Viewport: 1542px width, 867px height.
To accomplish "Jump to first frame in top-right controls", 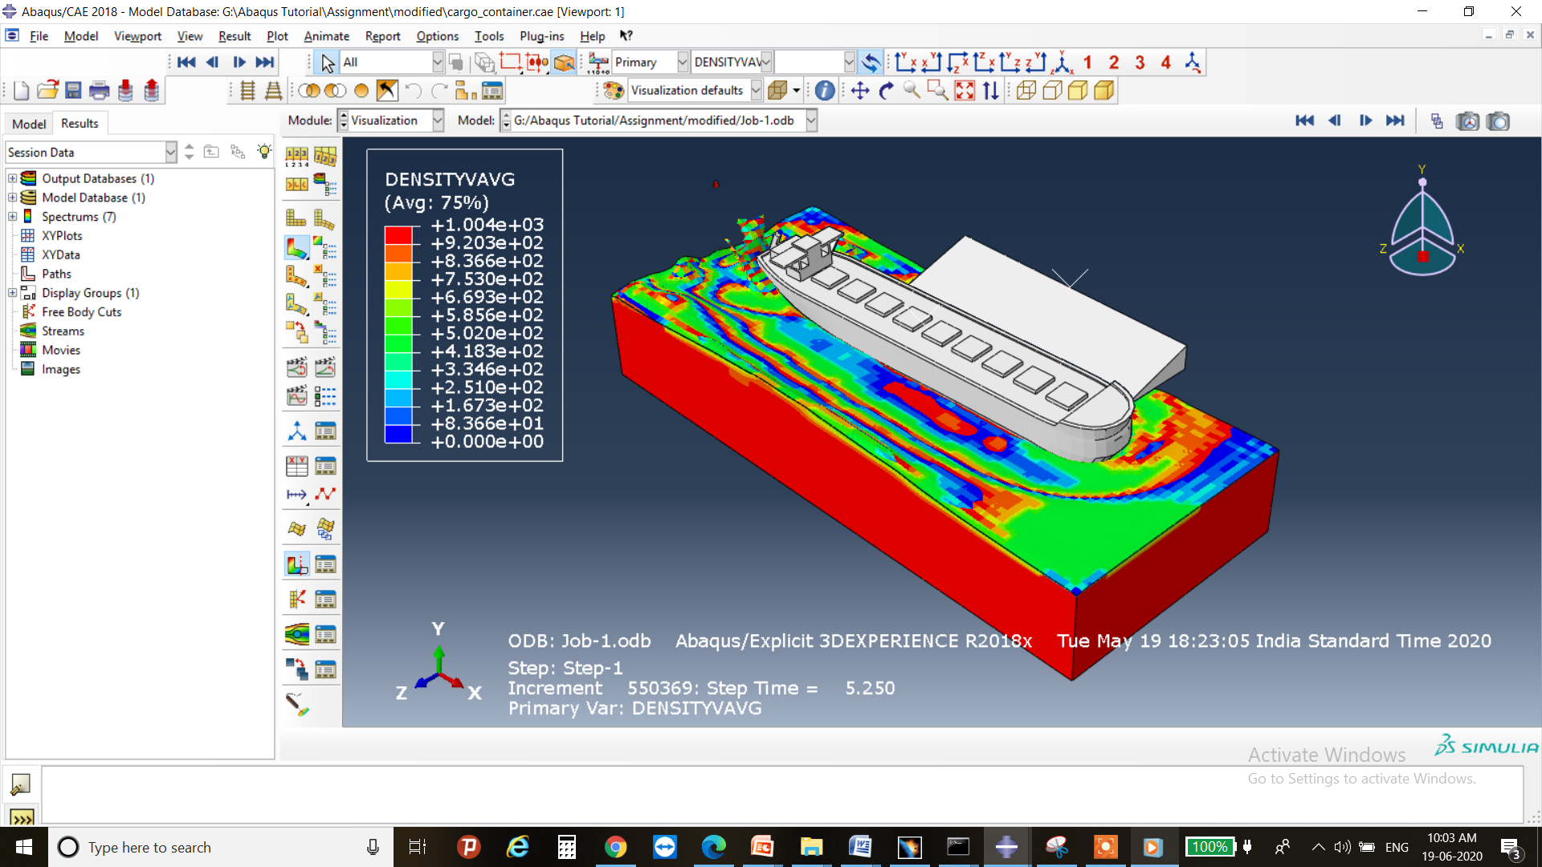I will [1304, 120].
